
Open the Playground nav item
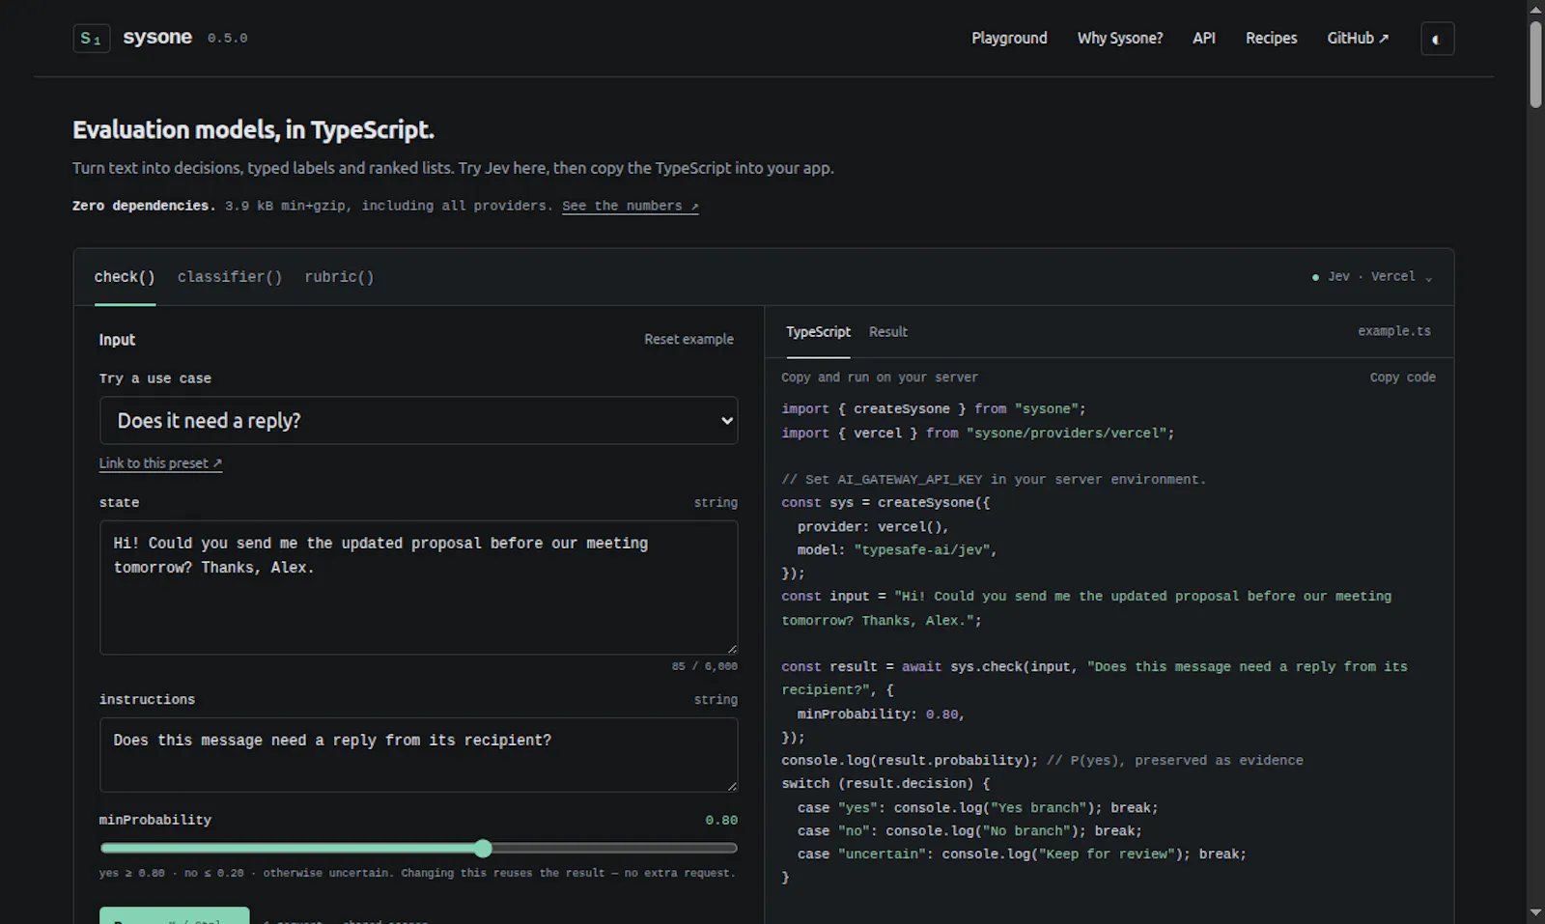1009,38
